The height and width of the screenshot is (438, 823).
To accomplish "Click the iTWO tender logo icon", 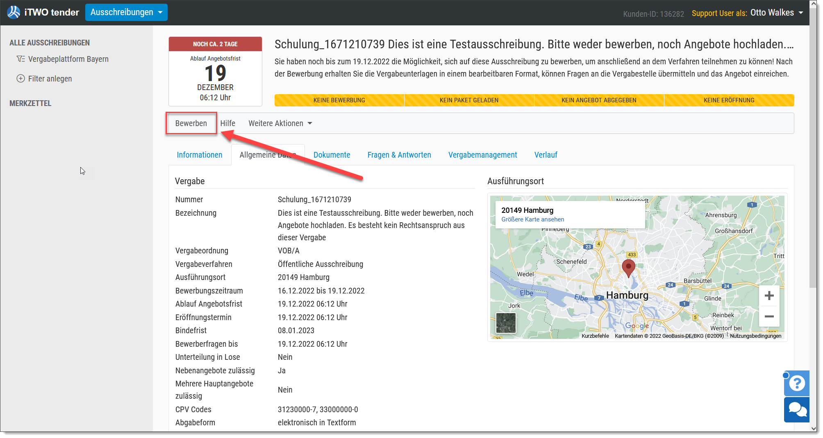I will click(x=14, y=12).
